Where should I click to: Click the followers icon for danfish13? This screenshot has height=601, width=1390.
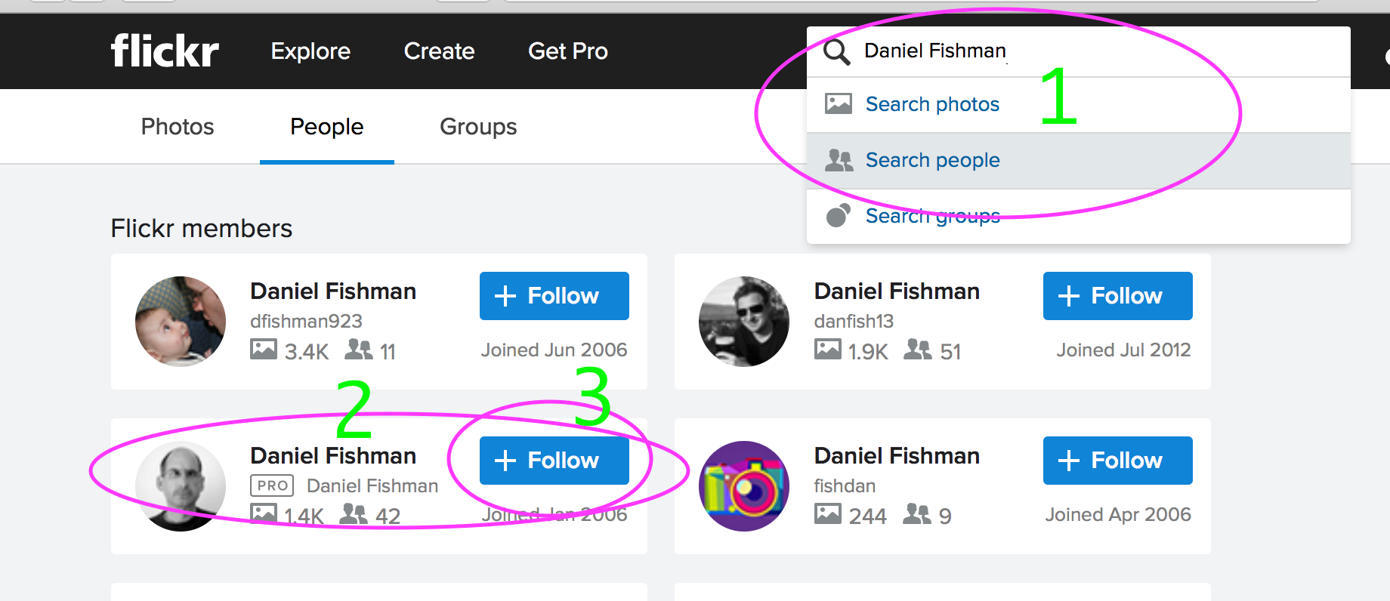[x=918, y=349]
